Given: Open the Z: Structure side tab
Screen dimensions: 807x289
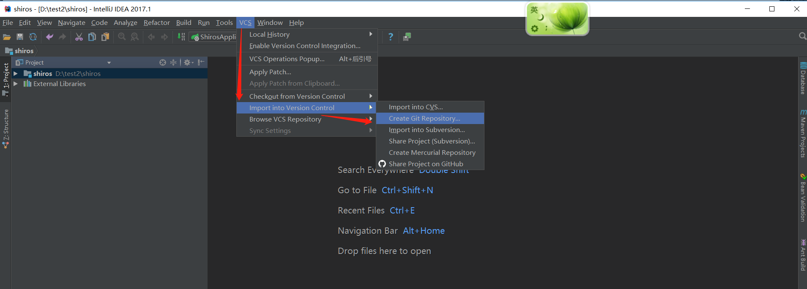Looking at the screenshot, I should click(x=6, y=128).
